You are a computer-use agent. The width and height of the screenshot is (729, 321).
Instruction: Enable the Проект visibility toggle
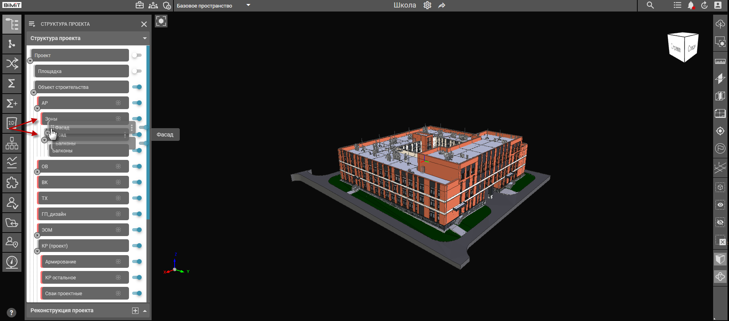tap(137, 55)
